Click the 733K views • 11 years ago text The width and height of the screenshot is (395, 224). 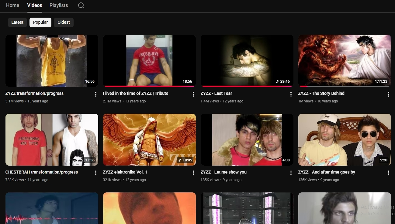click(27, 180)
